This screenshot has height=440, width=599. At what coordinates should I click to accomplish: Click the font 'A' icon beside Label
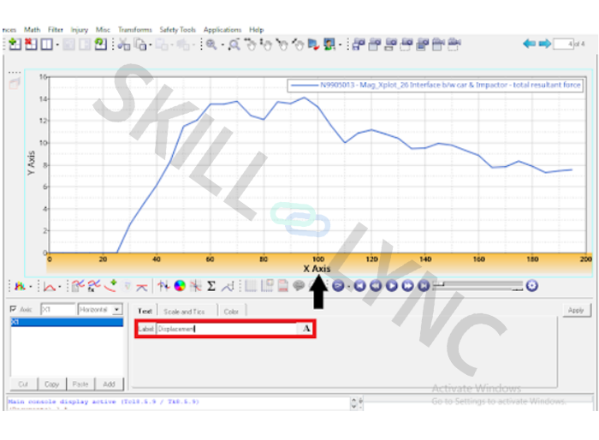coord(306,329)
